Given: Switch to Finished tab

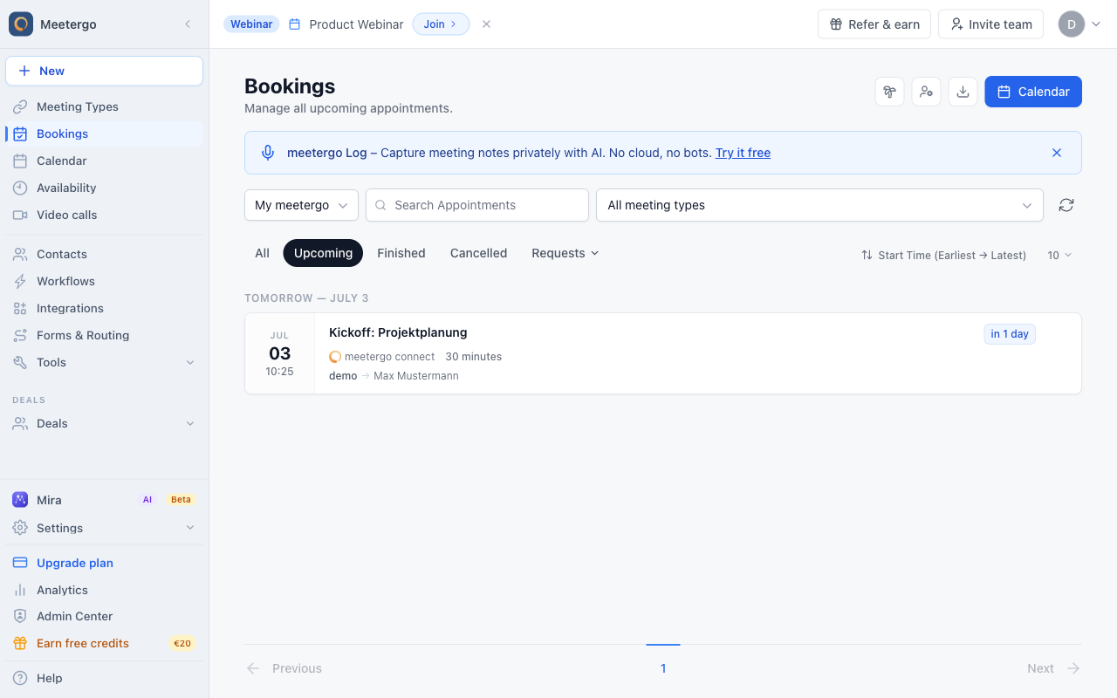Looking at the screenshot, I should [x=401, y=253].
